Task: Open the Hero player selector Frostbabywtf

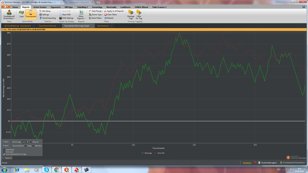Action: 9,14
